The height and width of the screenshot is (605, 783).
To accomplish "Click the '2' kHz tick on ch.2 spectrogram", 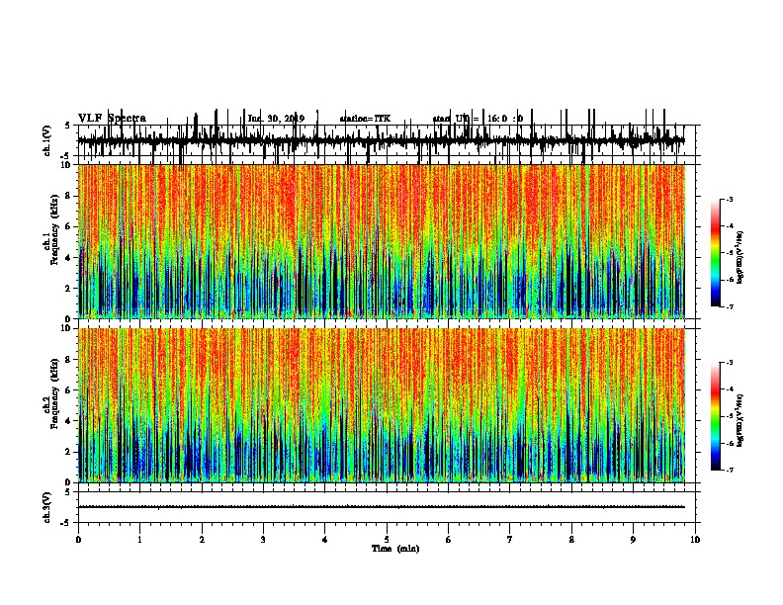I will 68,452.
